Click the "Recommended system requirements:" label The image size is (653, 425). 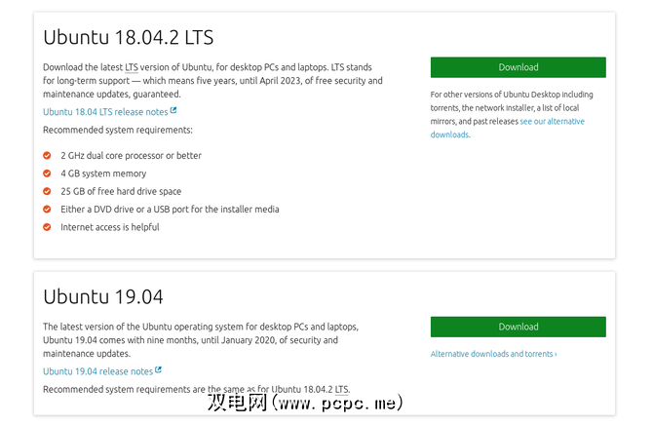pos(117,130)
